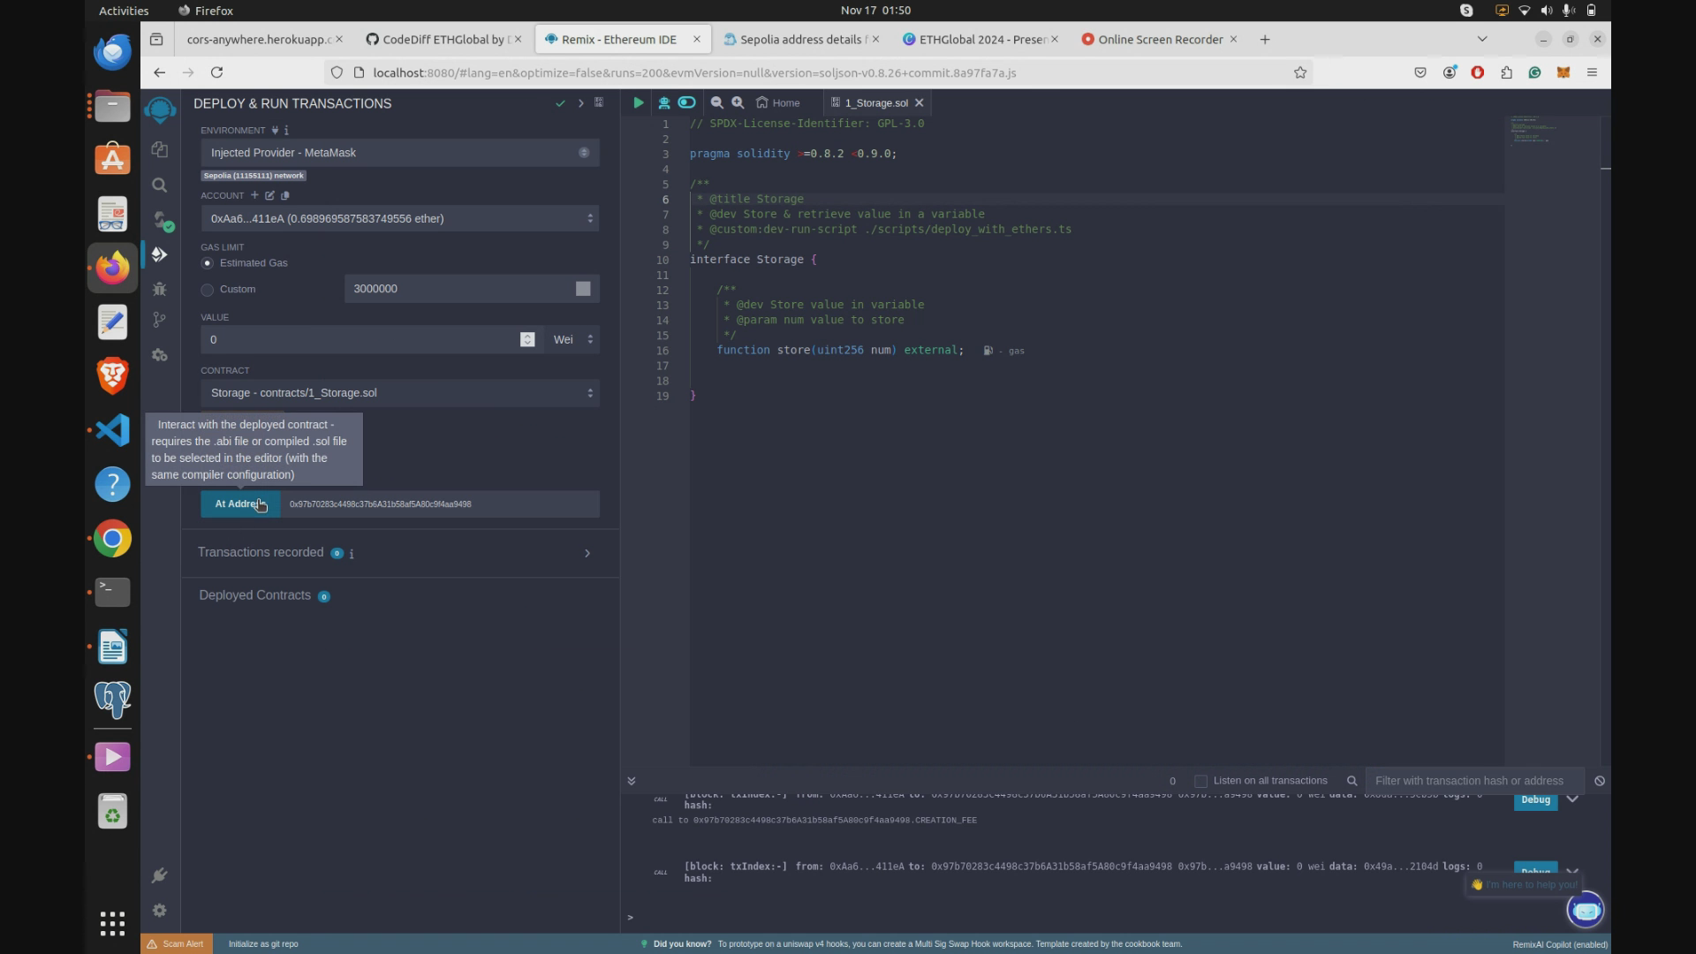
Task: Copy the account address
Action: click(x=284, y=195)
